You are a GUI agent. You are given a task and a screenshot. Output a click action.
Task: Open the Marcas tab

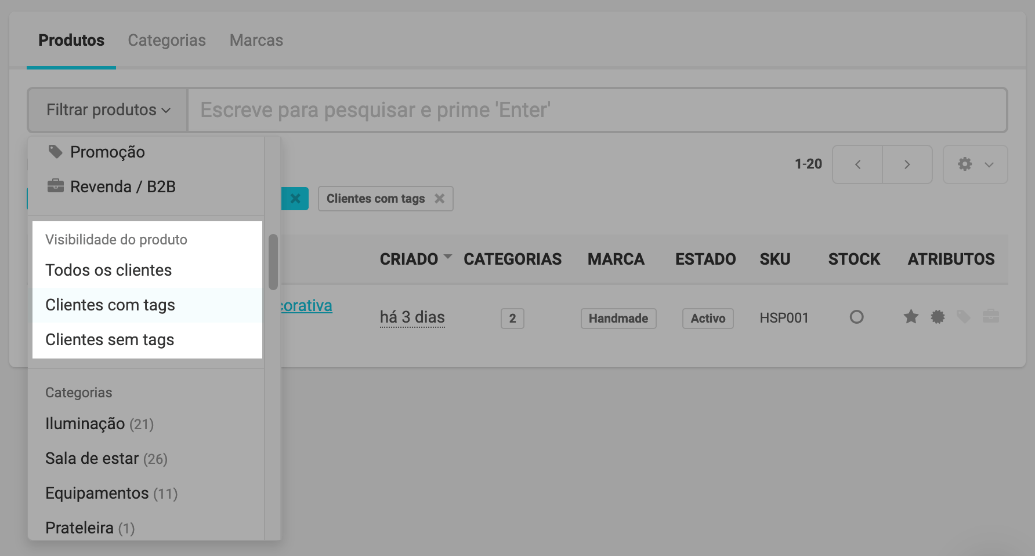(x=256, y=41)
